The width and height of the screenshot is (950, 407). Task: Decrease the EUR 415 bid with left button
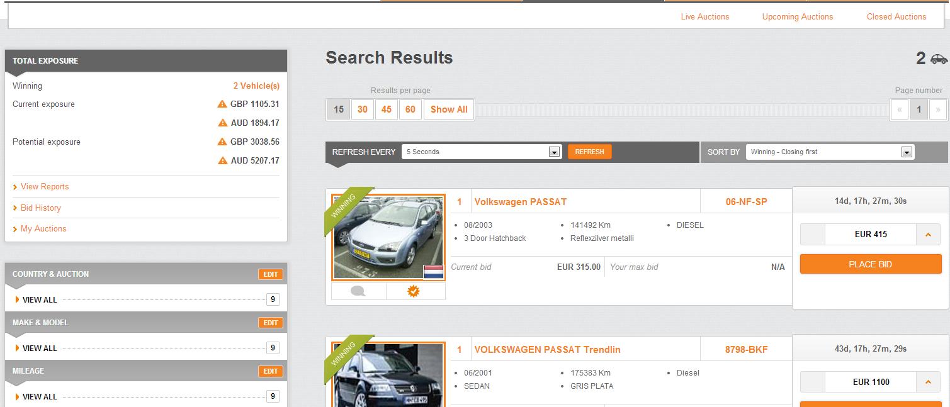point(813,235)
